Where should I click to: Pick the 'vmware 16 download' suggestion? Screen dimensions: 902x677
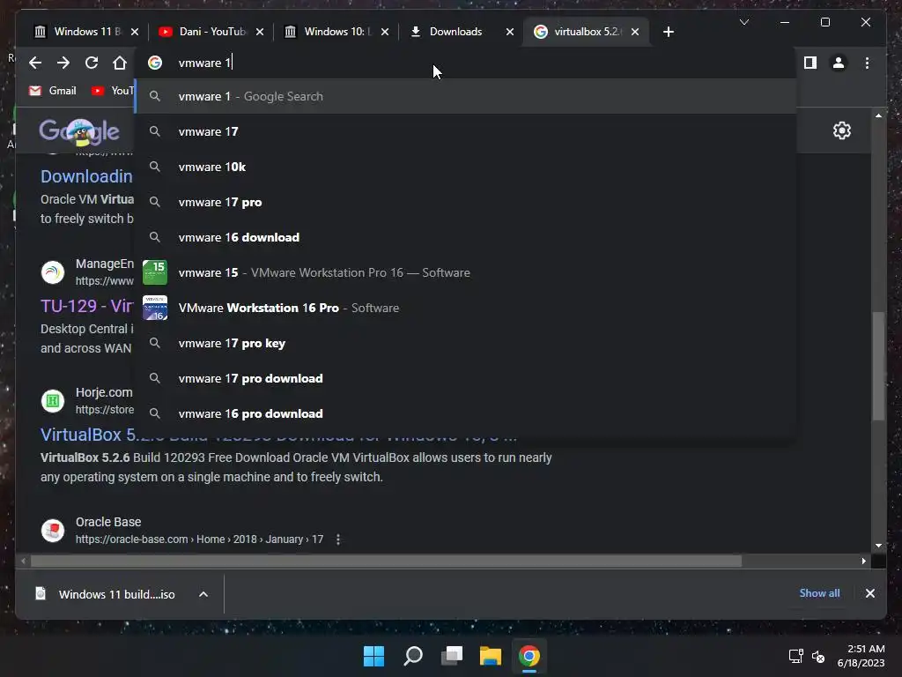(x=466, y=237)
